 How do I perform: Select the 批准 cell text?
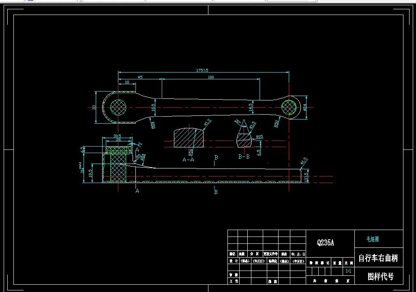click(273, 281)
